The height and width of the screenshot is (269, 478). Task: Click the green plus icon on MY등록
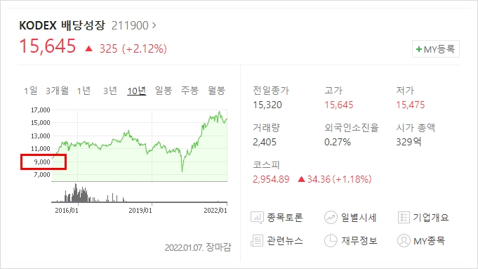(x=419, y=49)
